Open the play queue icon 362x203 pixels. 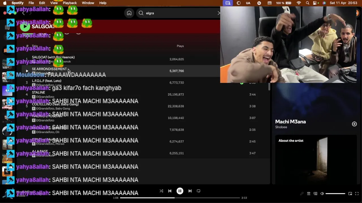[x=309, y=194]
